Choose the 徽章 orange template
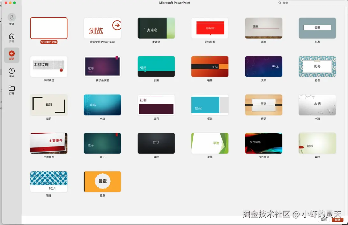 point(102,182)
